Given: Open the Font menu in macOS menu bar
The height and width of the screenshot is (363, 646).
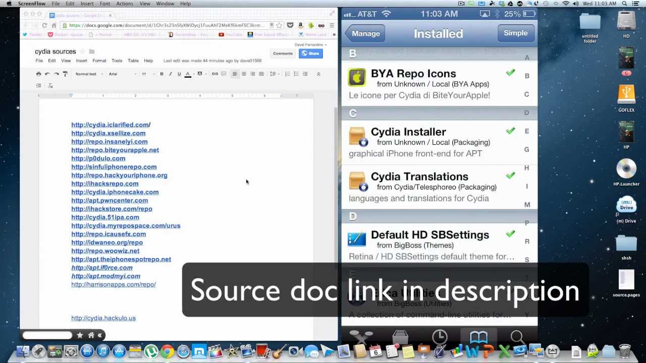Looking at the screenshot, I should click(105, 4).
